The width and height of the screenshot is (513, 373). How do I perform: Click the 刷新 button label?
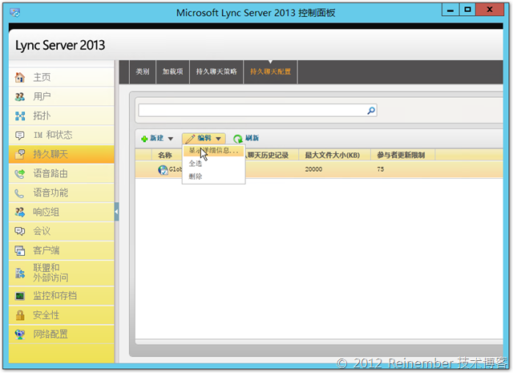coord(252,138)
